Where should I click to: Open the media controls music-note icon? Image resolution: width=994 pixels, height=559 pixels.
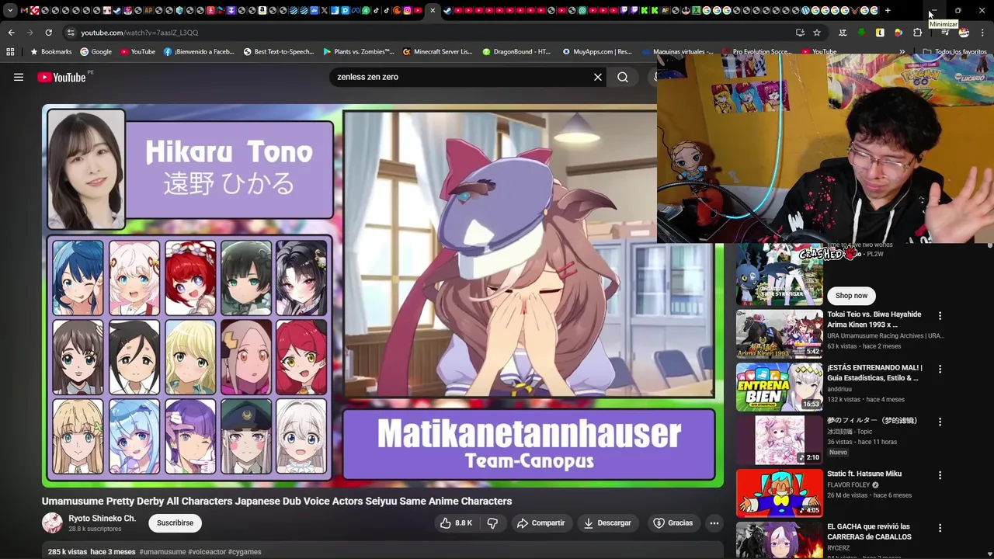pyautogui.click(x=944, y=33)
